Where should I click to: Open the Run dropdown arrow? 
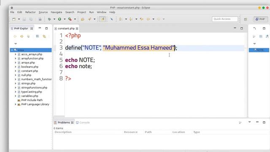point(65,19)
